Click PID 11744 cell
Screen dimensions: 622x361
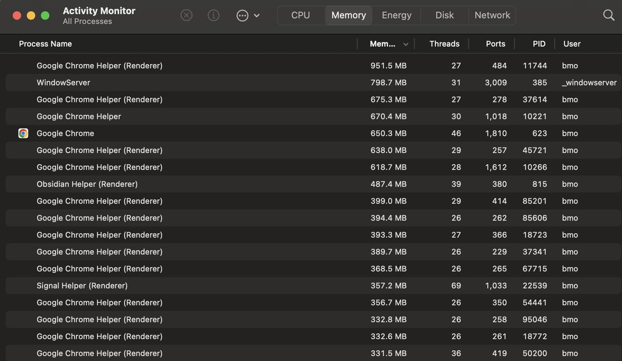535,66
